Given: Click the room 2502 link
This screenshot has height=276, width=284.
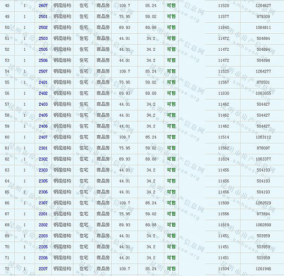Looking at the screenshot, I should pos(43,28).
